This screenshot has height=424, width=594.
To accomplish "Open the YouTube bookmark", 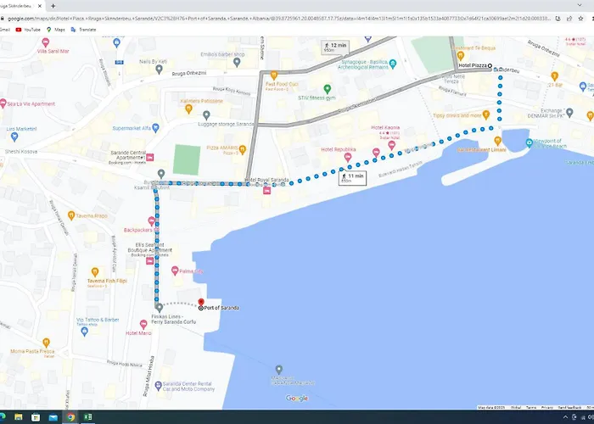I will pos(30,29).
